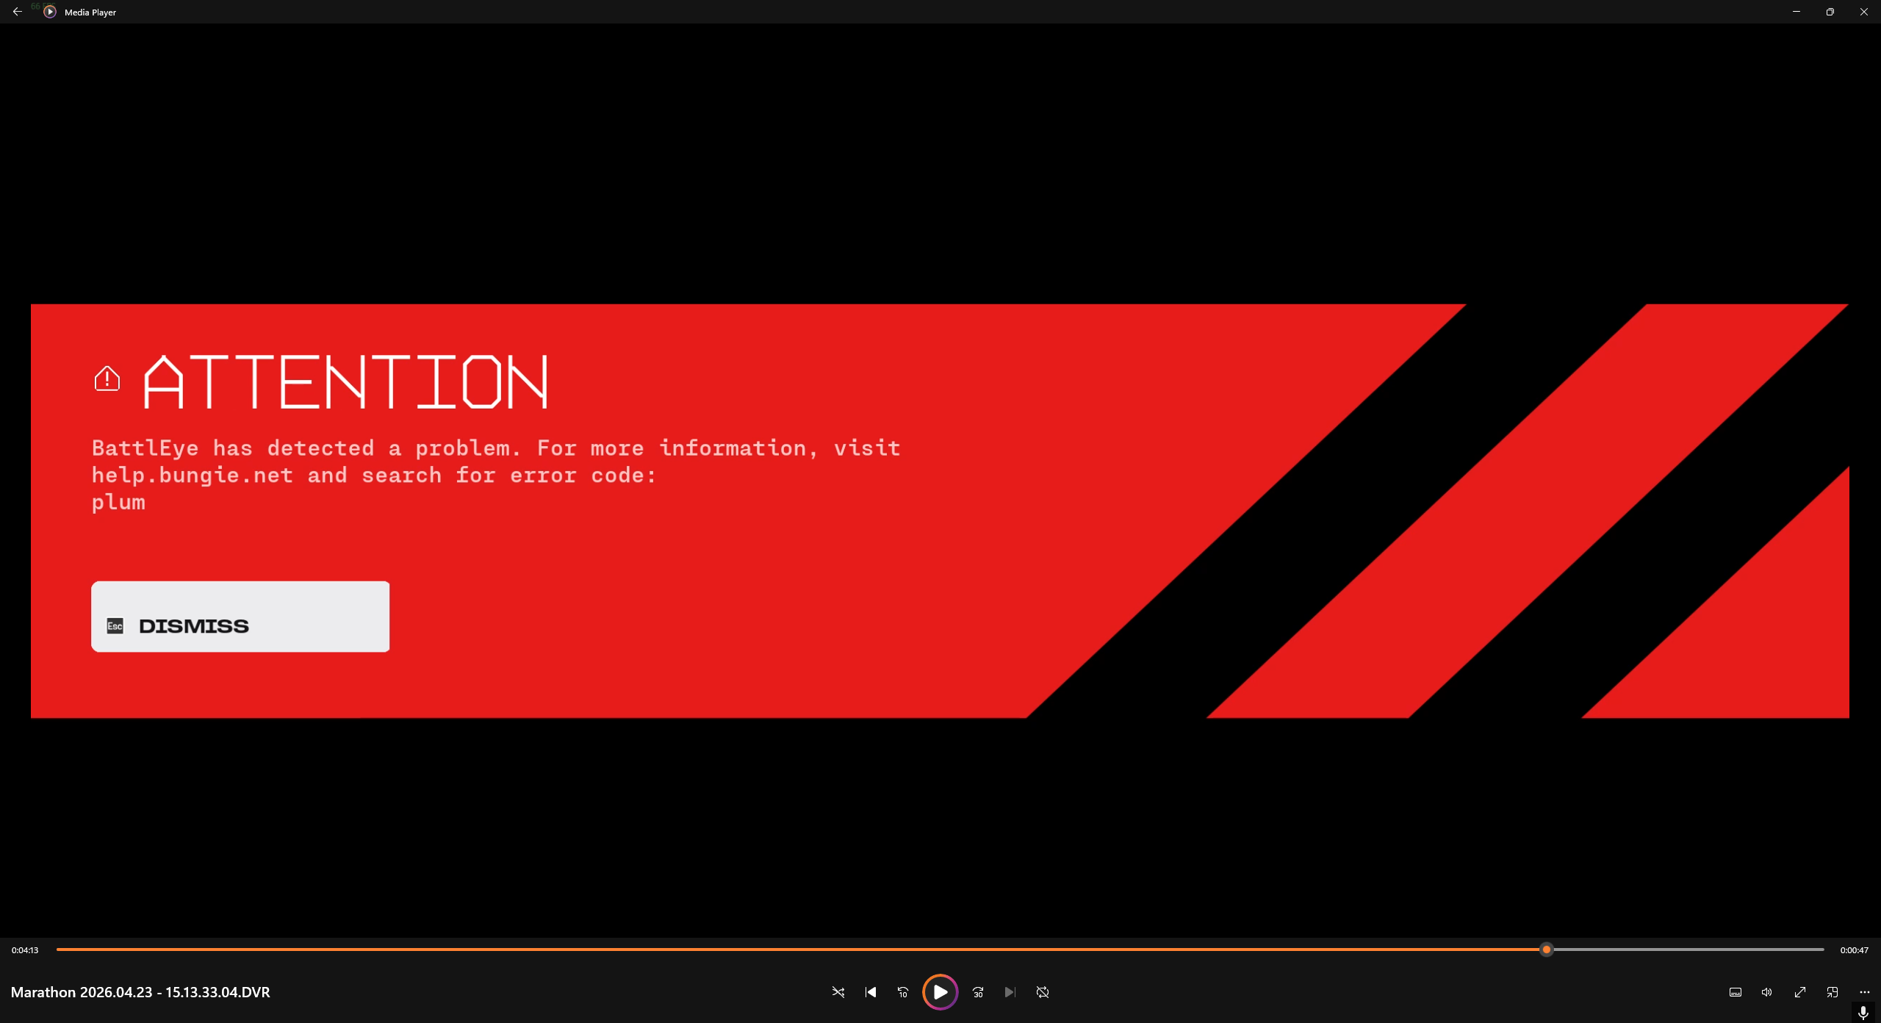Click Marathon DVR video title
1881x1023 pixels.
pyautogui.click(x=140, y=992)
